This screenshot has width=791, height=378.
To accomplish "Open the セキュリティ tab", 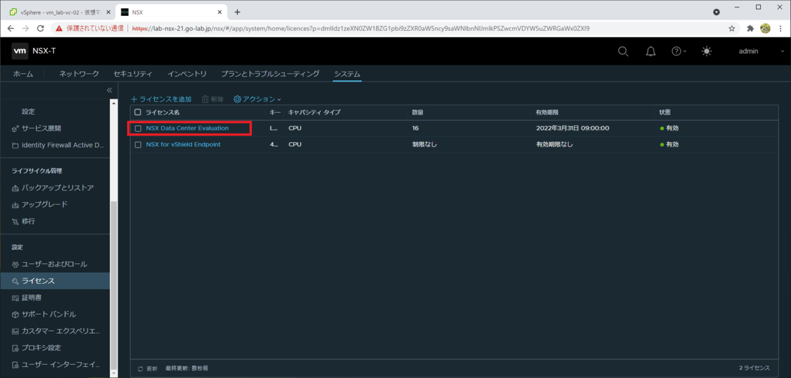I will point(132,74).
